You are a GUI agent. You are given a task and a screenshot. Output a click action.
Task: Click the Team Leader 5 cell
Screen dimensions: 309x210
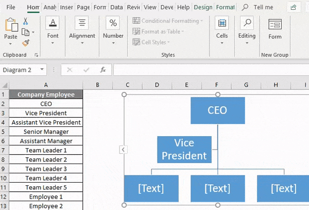[x=46, y=187]
